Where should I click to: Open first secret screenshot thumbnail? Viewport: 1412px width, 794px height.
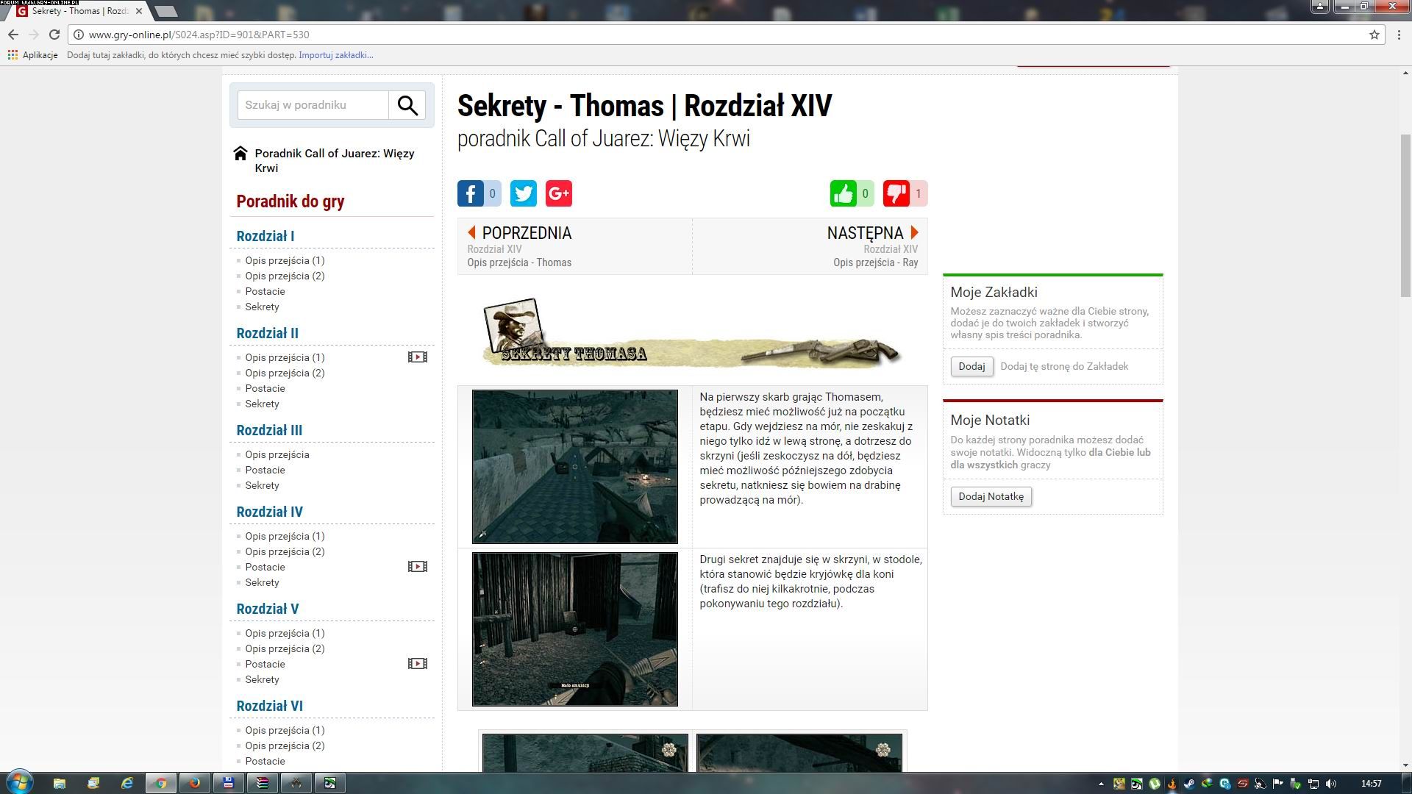(574, 467)
